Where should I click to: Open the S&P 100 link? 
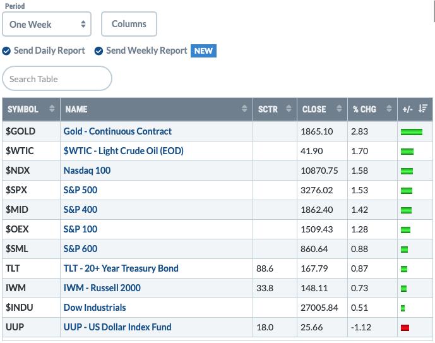[x=80, y=229]
